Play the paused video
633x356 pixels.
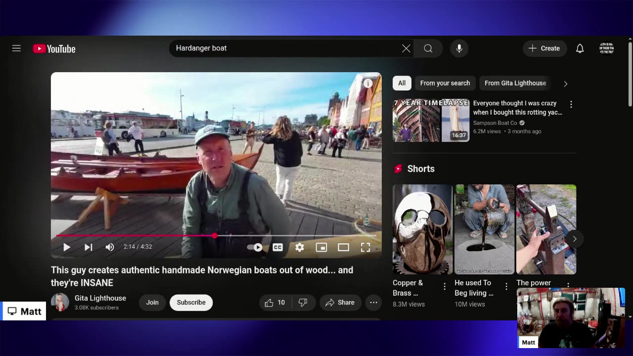(67, 247)
